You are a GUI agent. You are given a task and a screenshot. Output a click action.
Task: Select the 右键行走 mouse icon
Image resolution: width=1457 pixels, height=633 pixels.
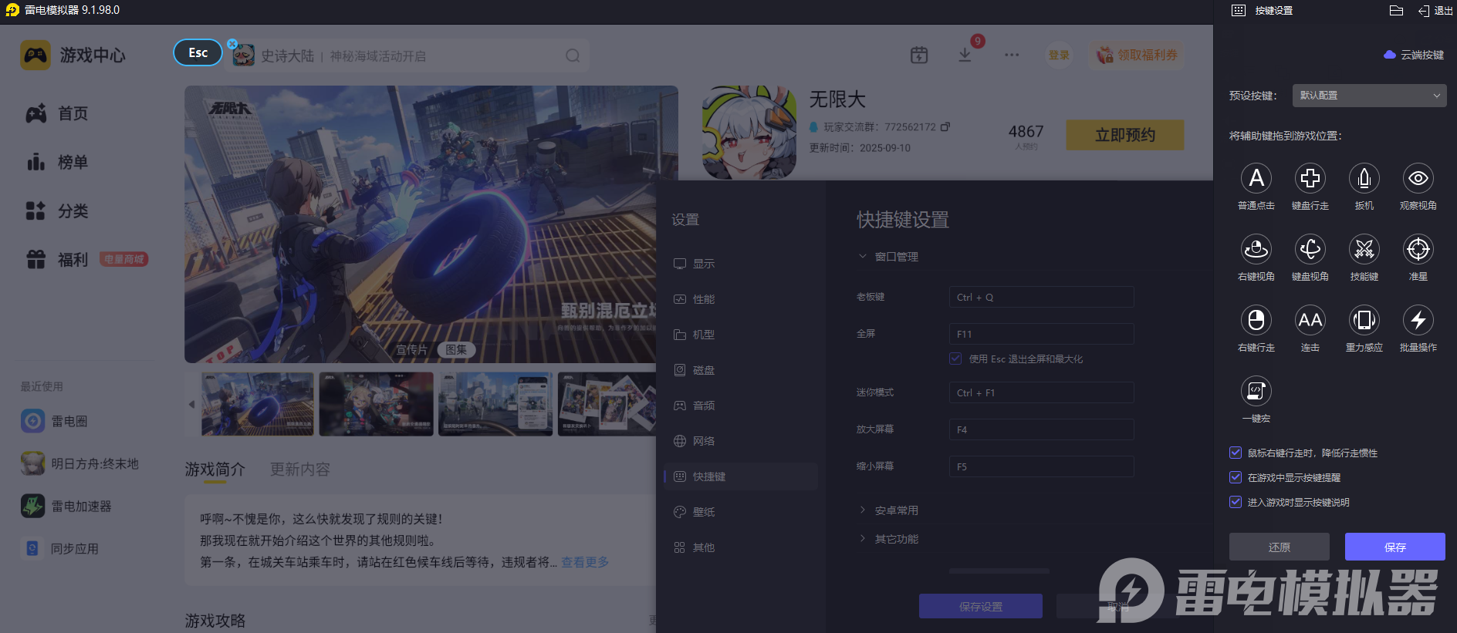1256,320
